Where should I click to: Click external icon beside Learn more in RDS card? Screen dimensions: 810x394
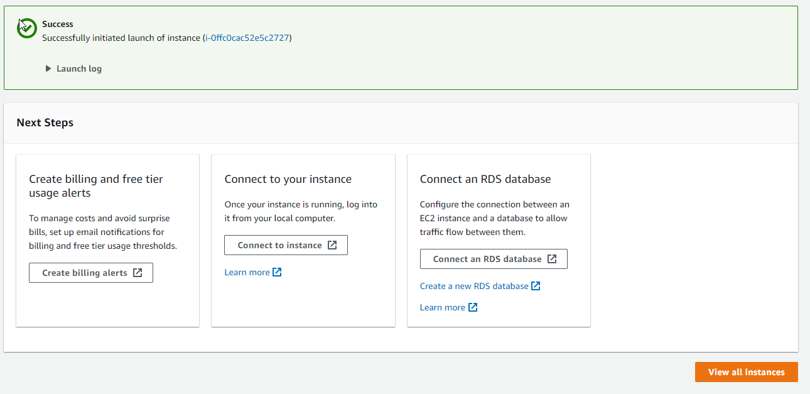point(473,307)
